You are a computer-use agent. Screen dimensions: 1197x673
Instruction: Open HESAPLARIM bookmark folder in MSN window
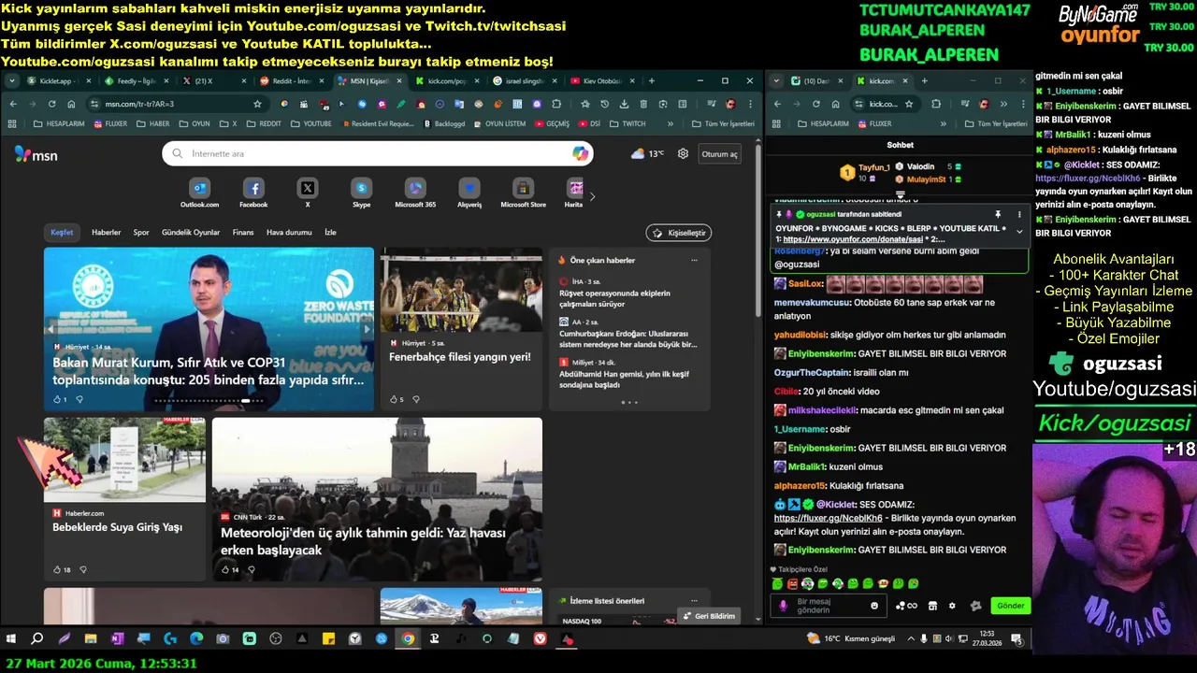[x=59, y=123]
